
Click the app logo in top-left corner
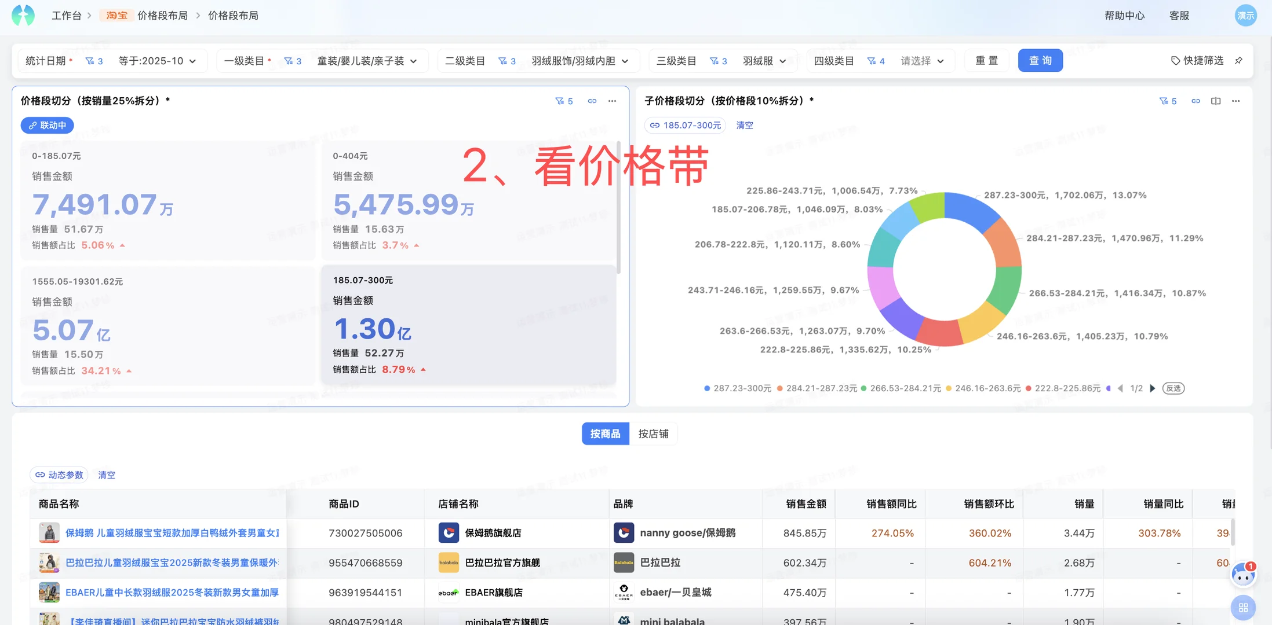pyautogui.click(x=23, y=15)
